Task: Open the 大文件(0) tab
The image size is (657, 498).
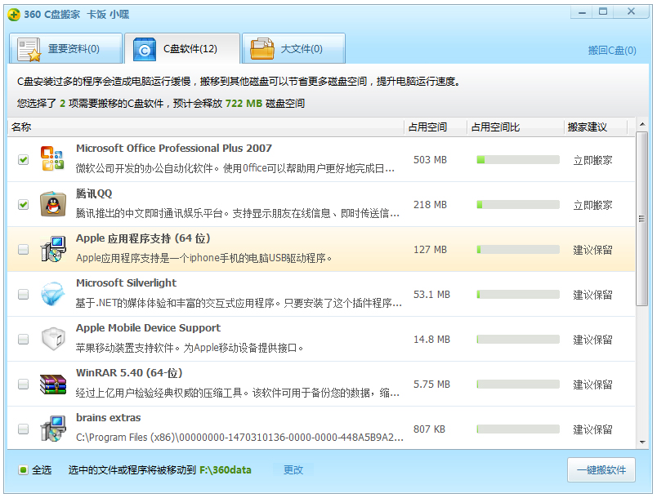Action: pos(293,49)
